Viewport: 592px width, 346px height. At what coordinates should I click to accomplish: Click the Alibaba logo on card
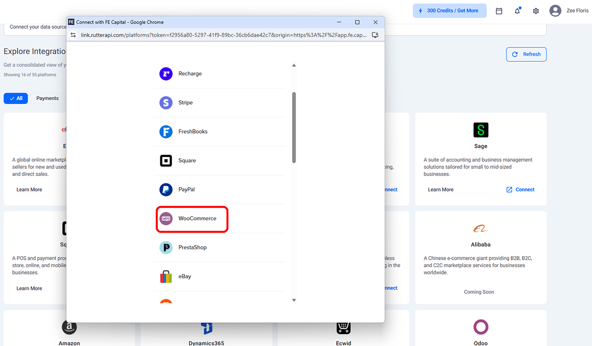(x=481, y=229)
